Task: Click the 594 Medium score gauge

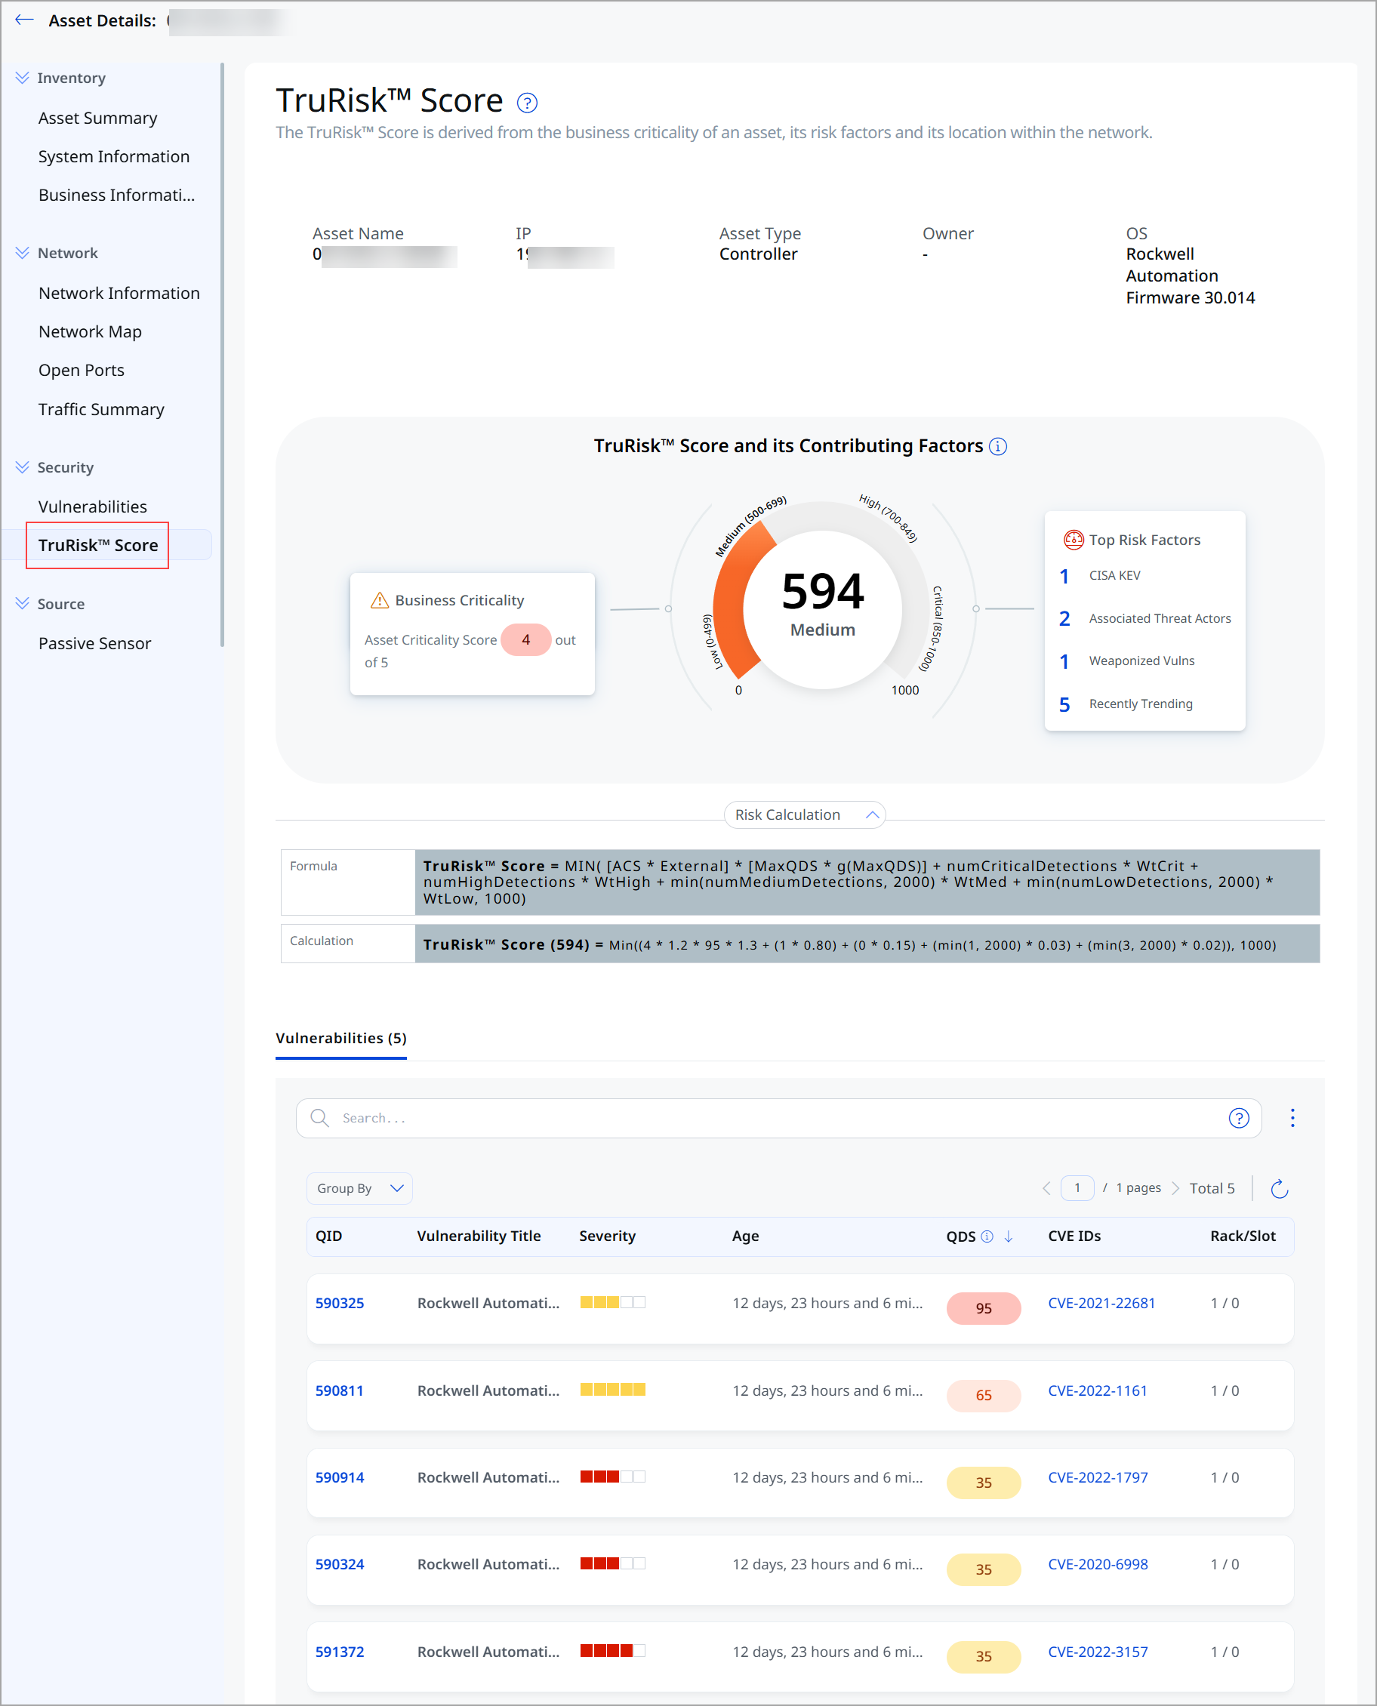Action: tap(823, 608)
